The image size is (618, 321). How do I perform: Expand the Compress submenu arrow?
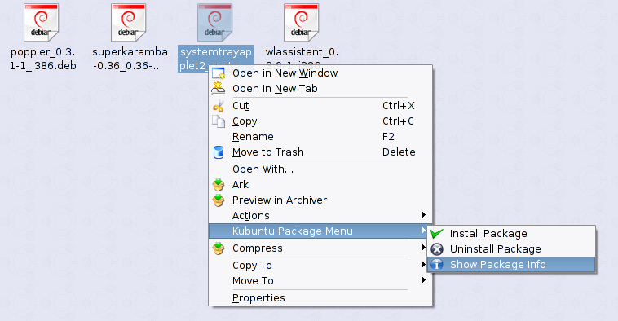tap(424, 248)
